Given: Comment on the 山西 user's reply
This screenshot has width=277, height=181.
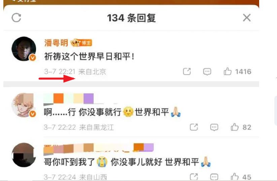Looking at the screenshot, I should coord(214,177).
